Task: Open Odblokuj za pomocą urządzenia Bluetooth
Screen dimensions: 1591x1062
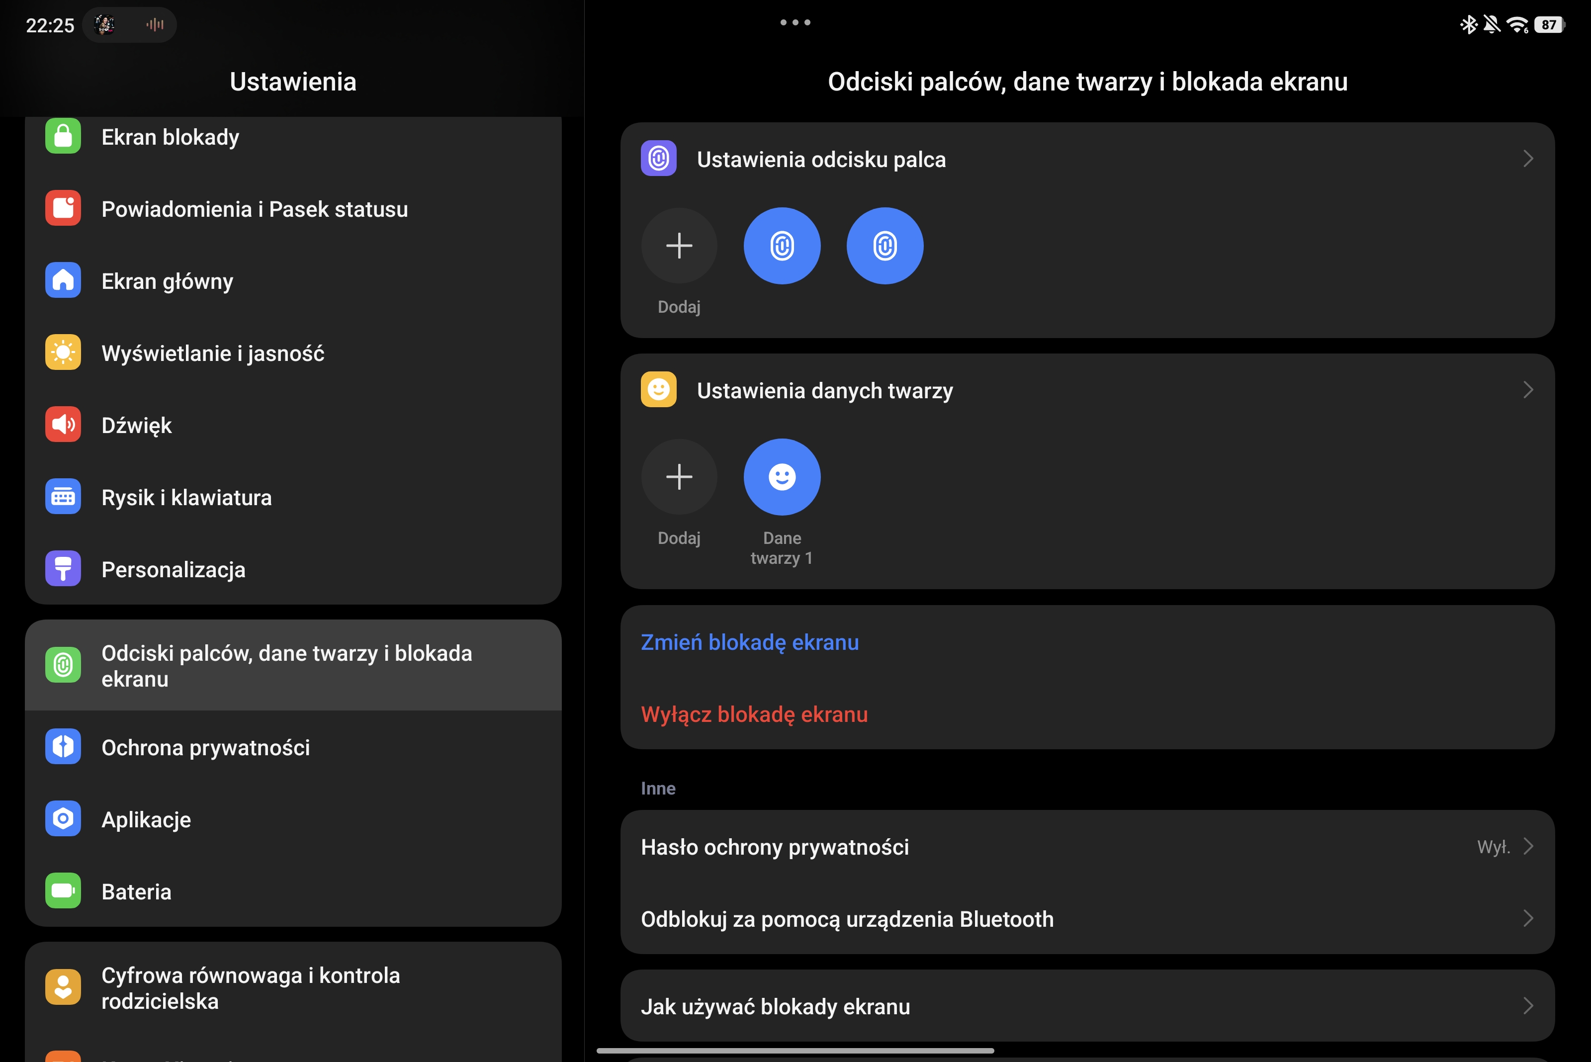Action: tap(1086, 918)
